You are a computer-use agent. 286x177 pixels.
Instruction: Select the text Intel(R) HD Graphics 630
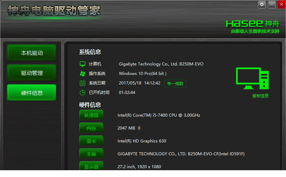point(142,141)
